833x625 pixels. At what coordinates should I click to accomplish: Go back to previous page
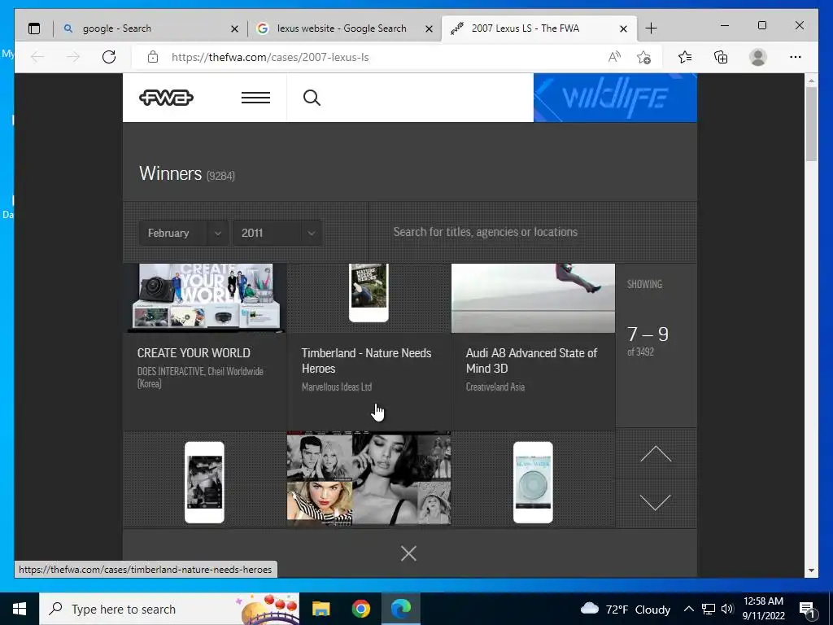(37, 57)
